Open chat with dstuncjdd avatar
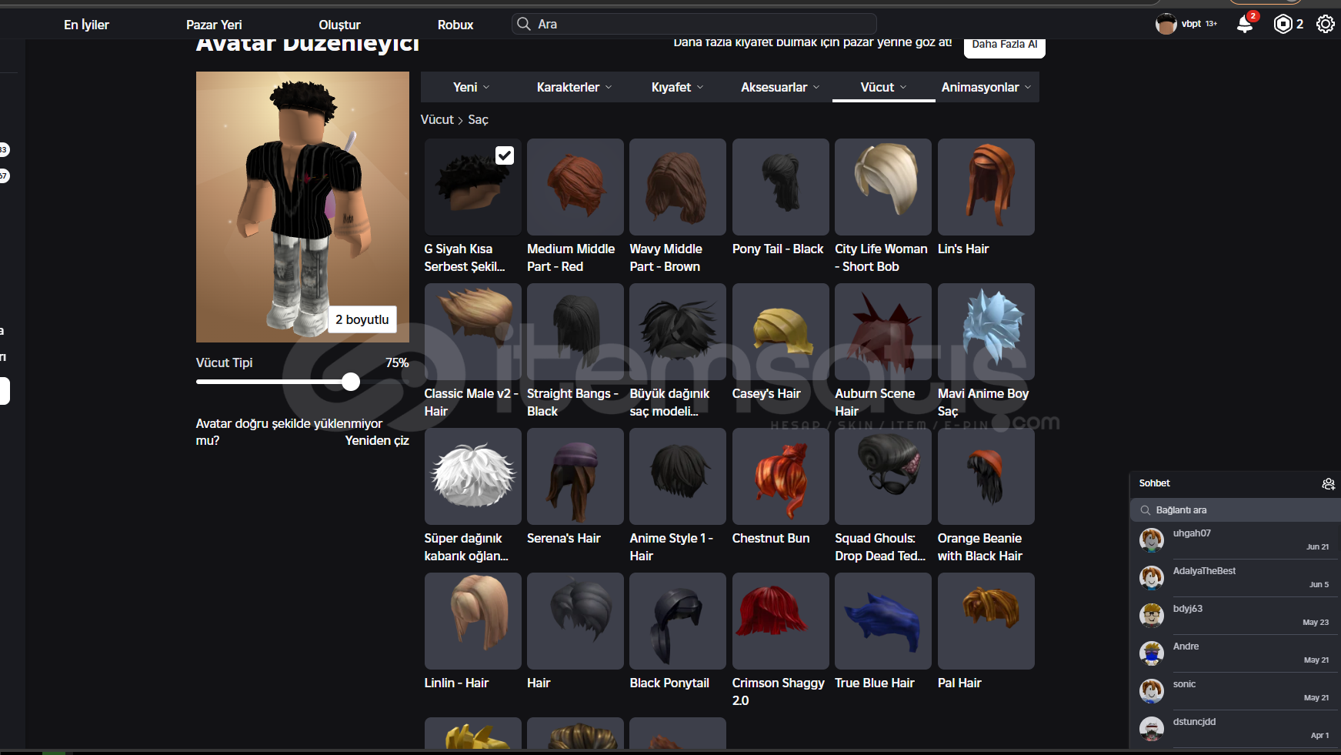Viewport: 1341px width, 755px height. pos(1152,728)
